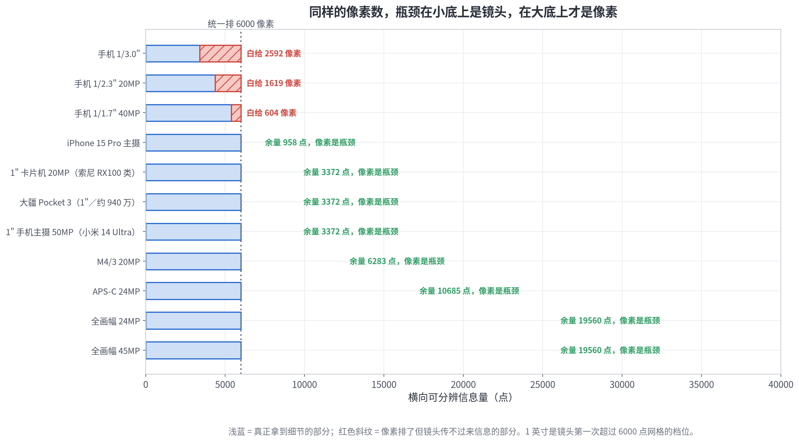Click the blue portion of 手机 1/2.3" 20MP bar

(180, 83)
